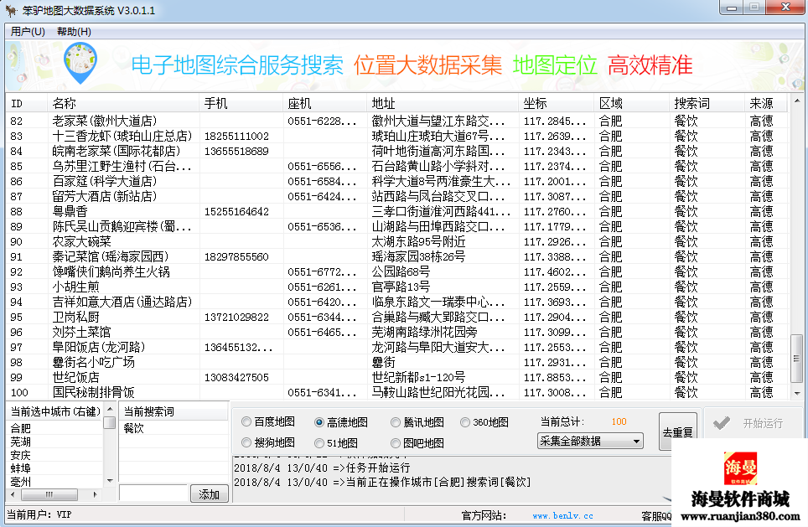Sort by the 来源 column header
Viewport: 808px width, 527px height.
click(766, 104)
